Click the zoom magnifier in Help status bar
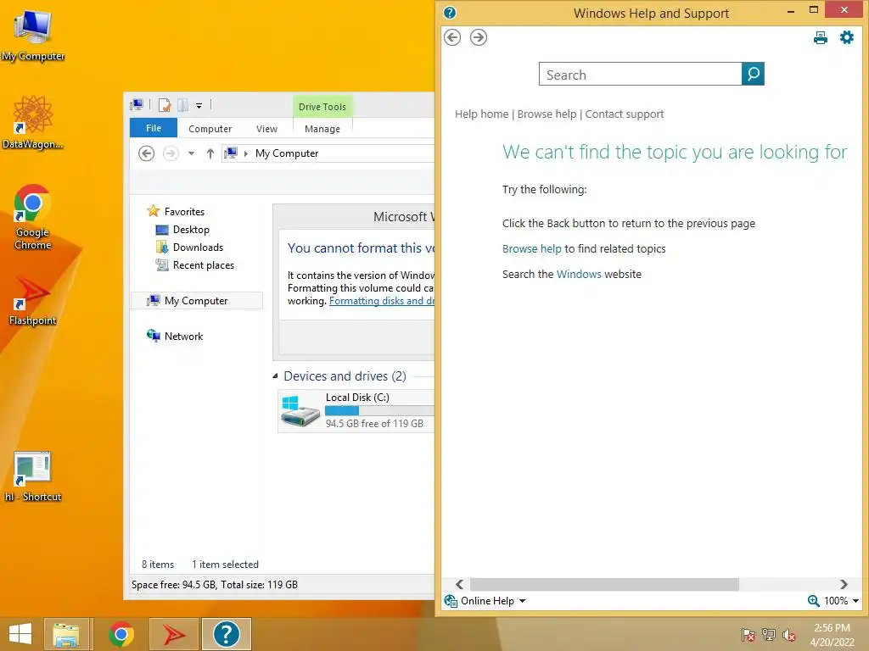Image resolution: width=869 pixels, height=651 pixels. tap(813, 601)
